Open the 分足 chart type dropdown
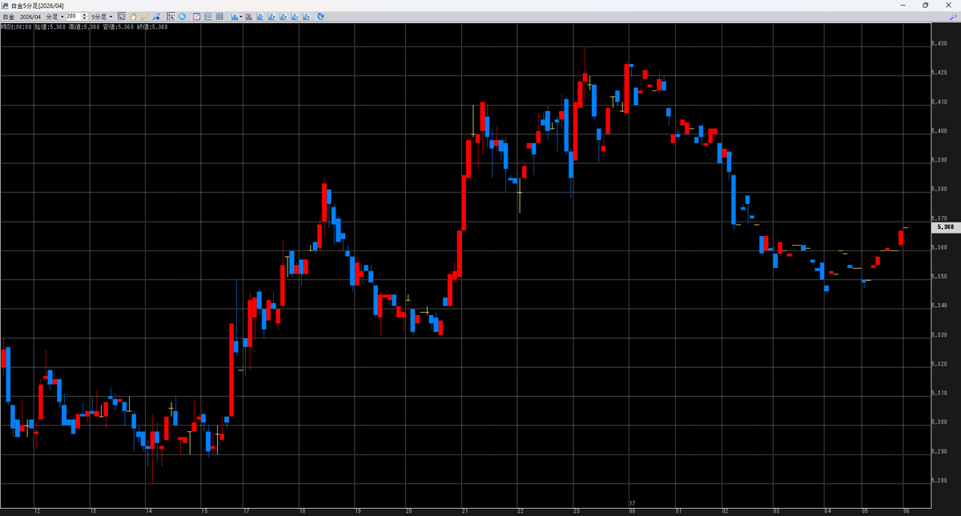This screenshot has height=516, width=961. click(54, 16)
